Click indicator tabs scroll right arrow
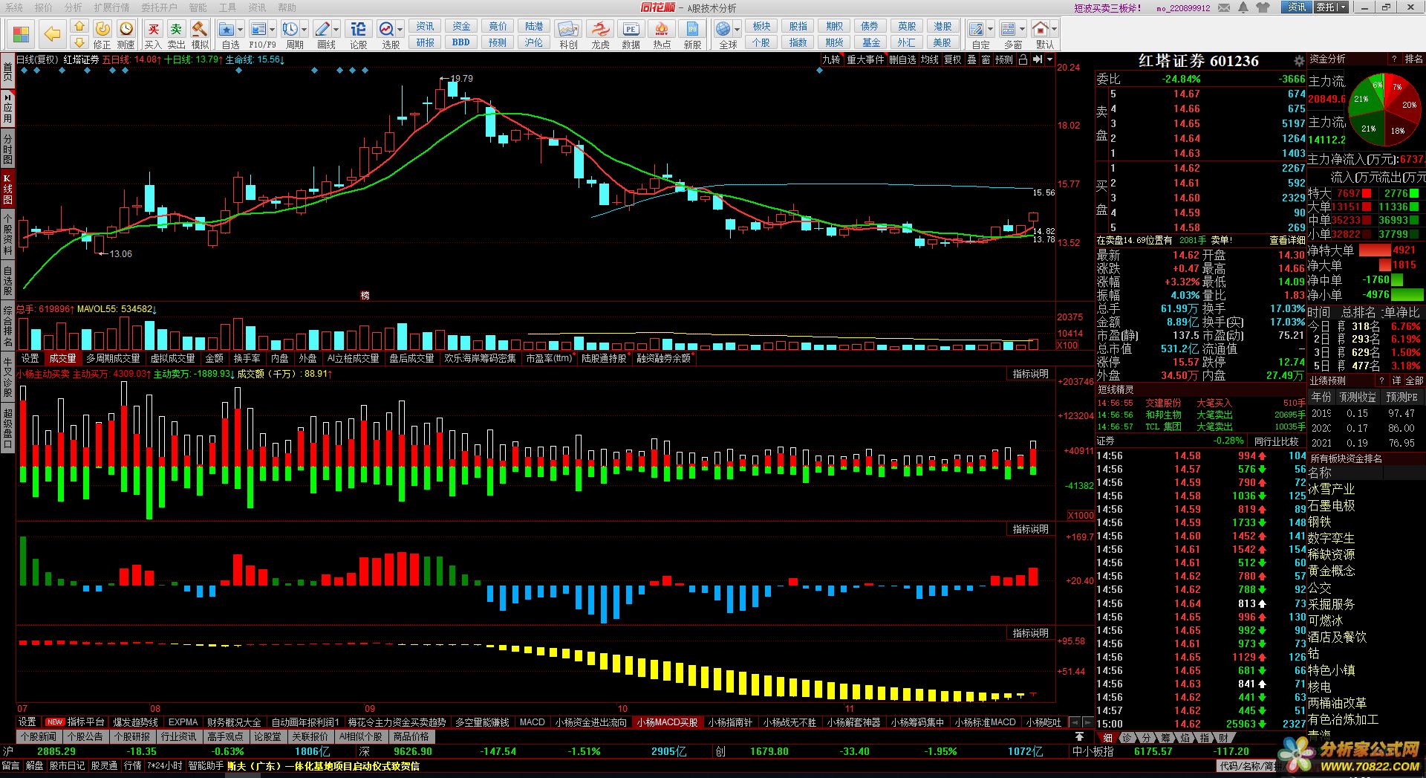This screenshot has height=778, width=1426. point(1088,722)
